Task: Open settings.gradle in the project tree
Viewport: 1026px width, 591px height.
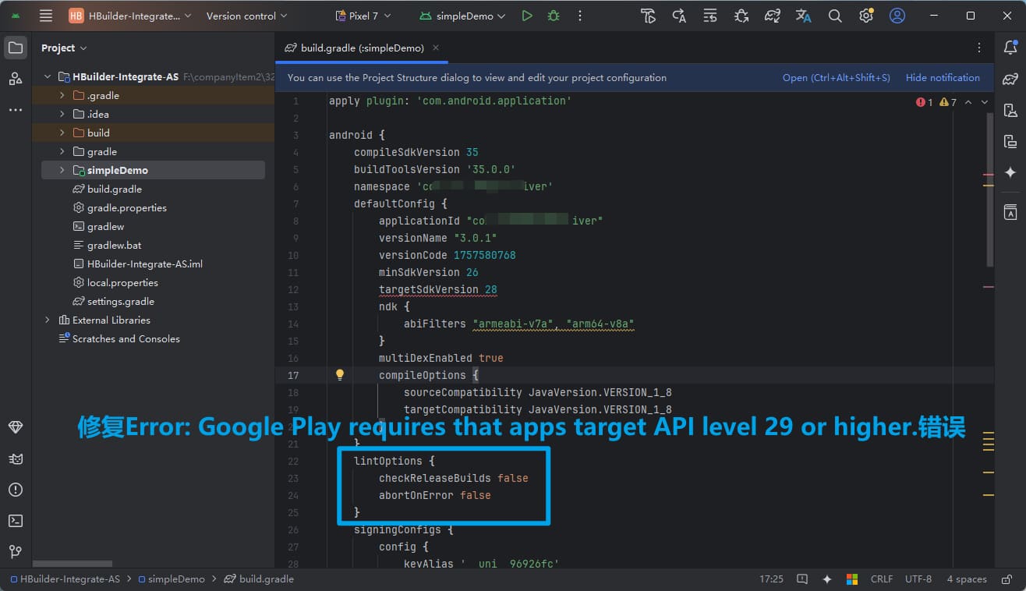Action: (x=120, y=301)
